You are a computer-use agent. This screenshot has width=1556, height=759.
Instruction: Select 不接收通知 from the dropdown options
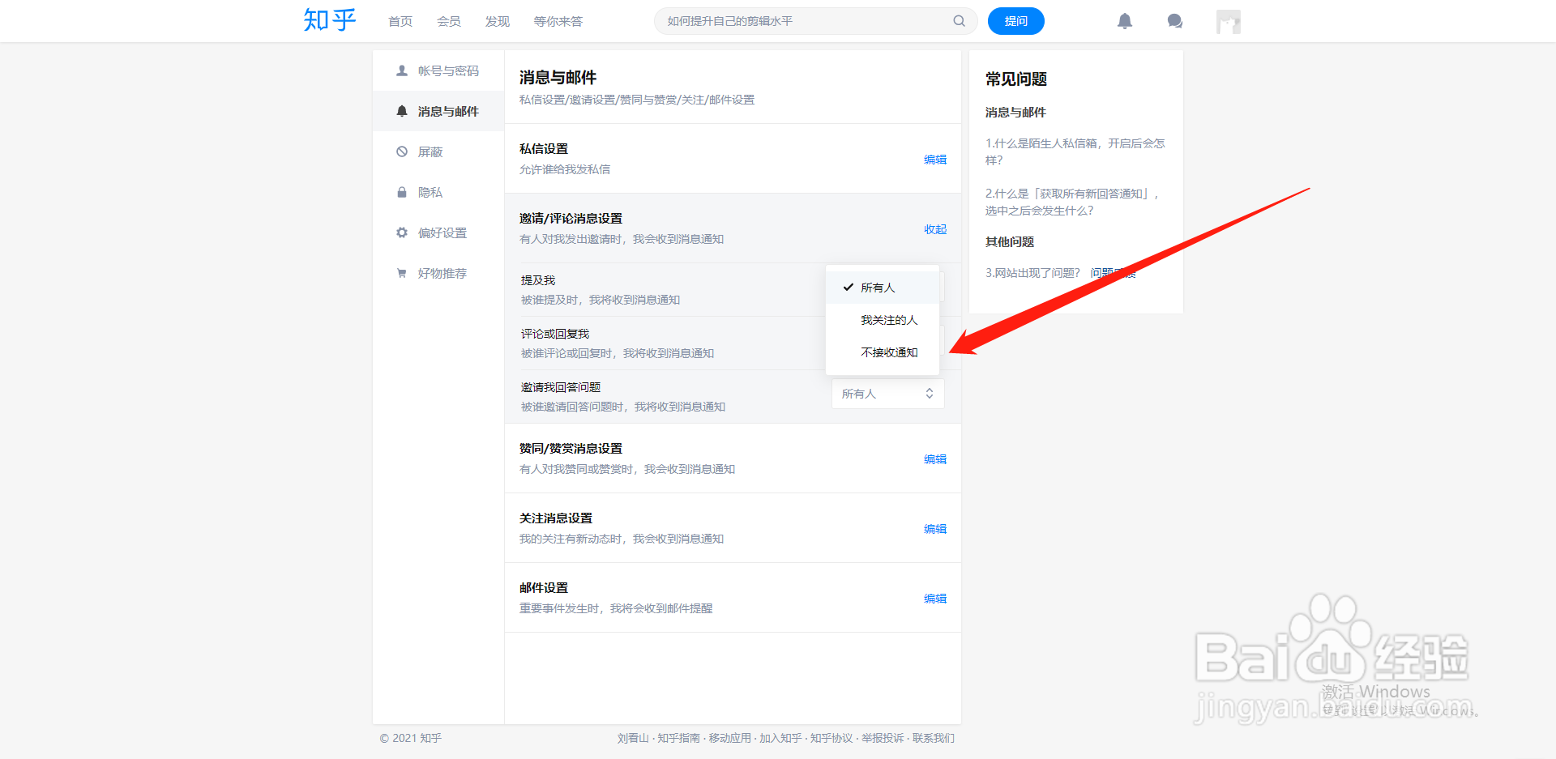click(x=888, y=352)
